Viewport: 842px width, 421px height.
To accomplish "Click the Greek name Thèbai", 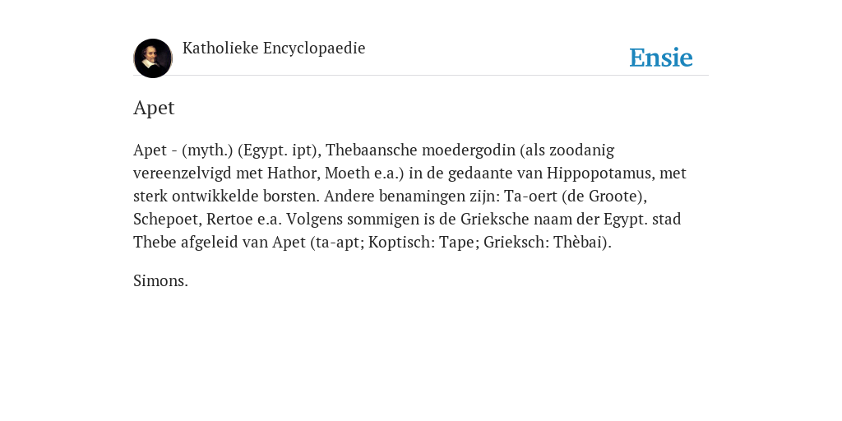I will tap(583, 243).
